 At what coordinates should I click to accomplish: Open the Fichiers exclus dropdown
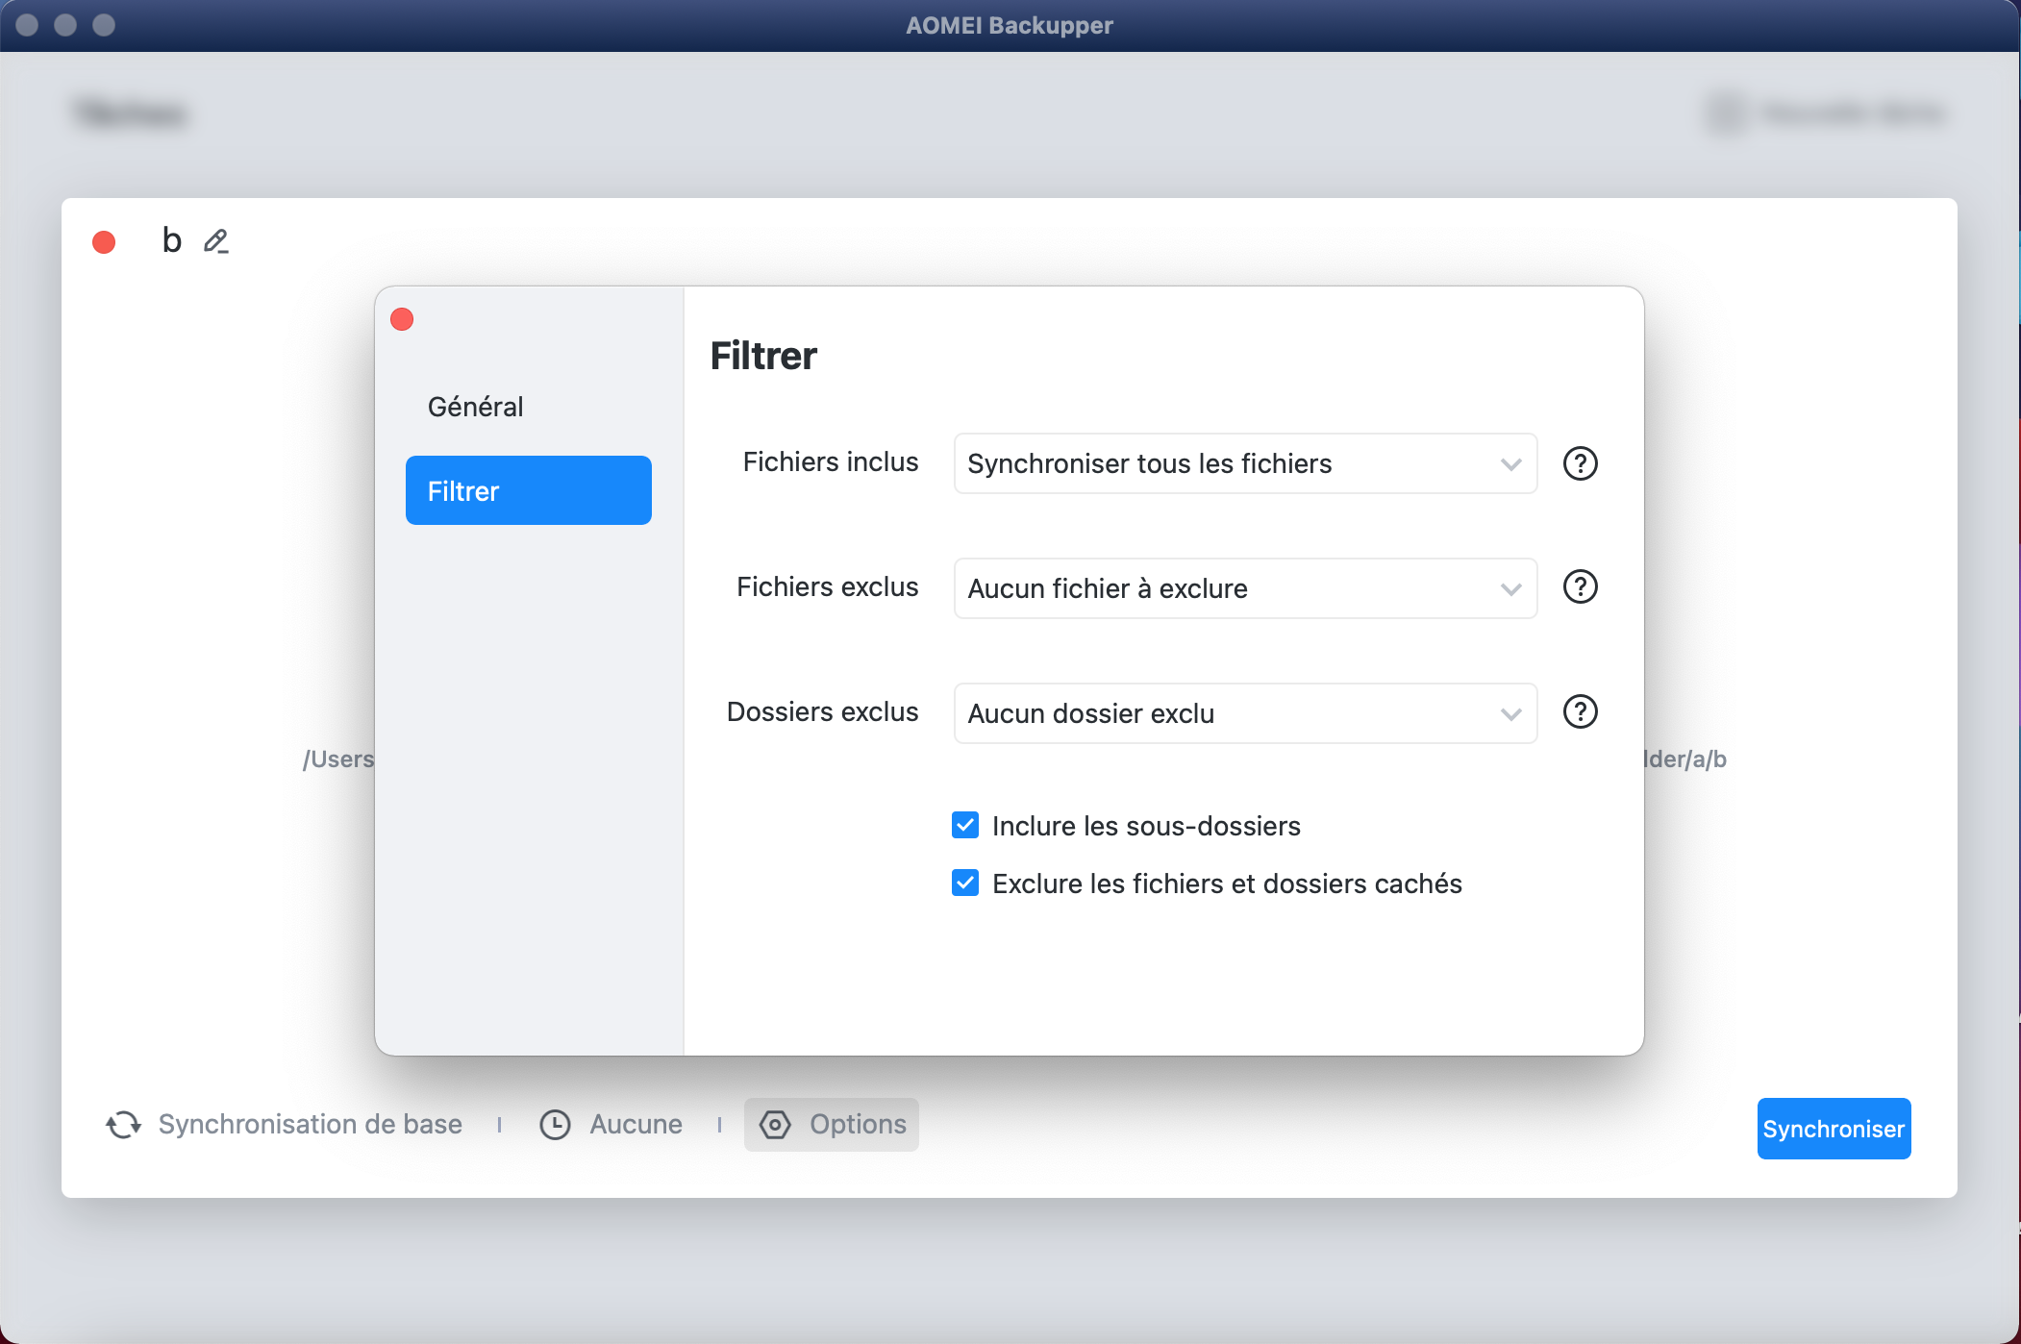(1245, 588)
